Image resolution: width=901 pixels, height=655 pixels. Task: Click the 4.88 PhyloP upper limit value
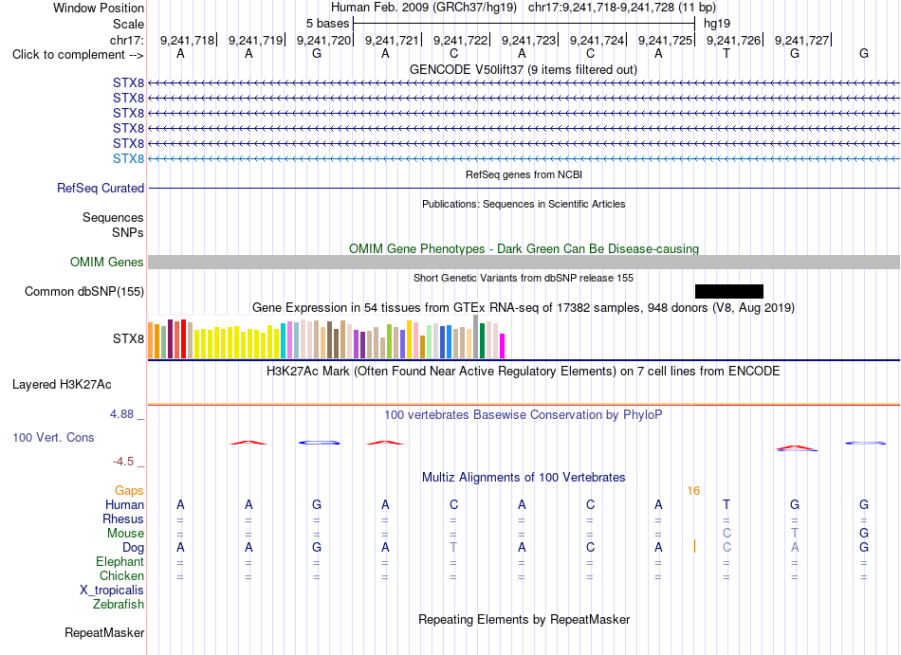coord(121,414)
